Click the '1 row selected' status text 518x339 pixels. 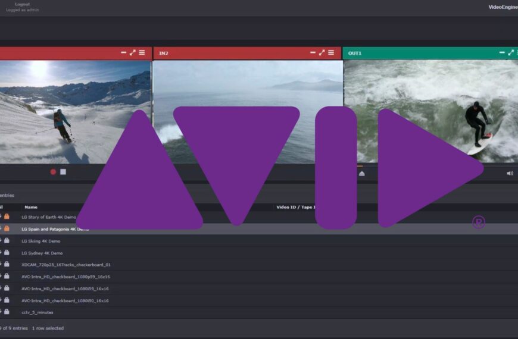click(x=48, y=328)
